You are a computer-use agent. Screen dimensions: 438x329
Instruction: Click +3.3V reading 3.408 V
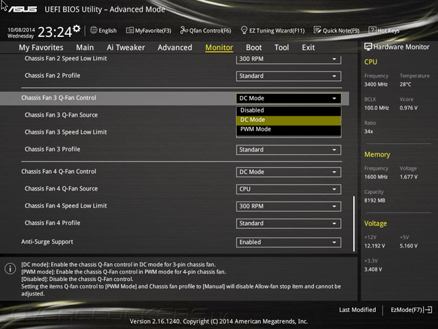coord(373,269)
